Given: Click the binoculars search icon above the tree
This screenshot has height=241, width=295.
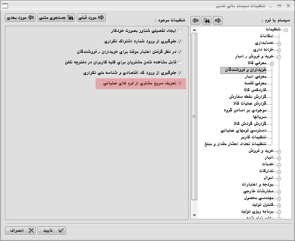Looking at the screenshot, I should [206, 20].
